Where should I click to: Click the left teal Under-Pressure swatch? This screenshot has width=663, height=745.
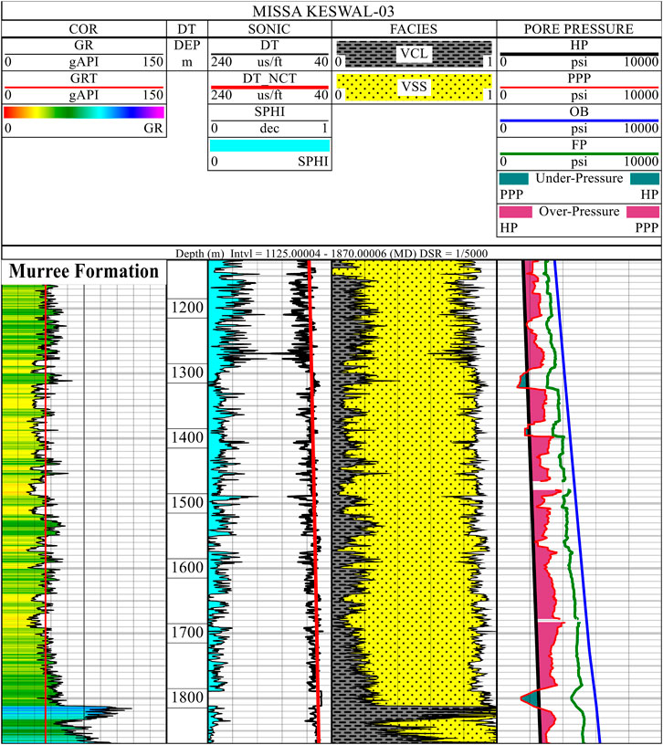tap(514, 179)
